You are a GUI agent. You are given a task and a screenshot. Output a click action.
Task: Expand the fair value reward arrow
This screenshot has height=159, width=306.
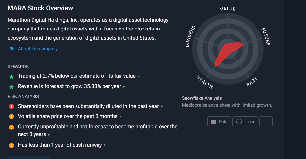[x=139, y=76]
